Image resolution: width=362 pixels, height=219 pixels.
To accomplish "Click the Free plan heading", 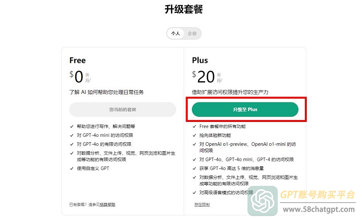I will click(x=77, y=61).
